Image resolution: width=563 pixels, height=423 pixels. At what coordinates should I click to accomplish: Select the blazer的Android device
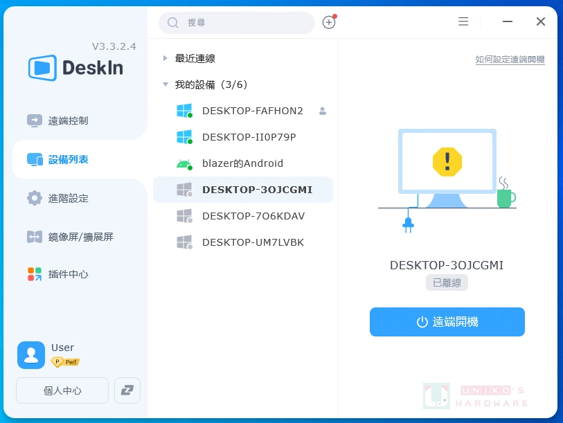pos(241,163)
